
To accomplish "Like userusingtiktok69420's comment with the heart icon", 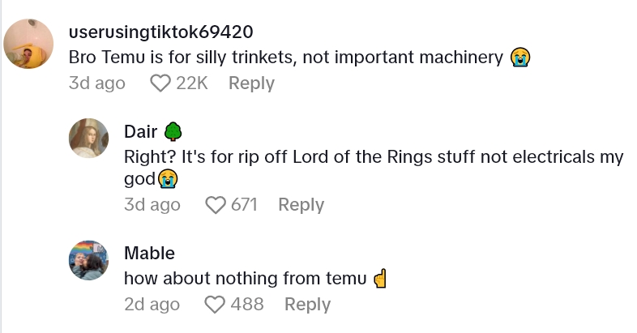I will 161,83.
